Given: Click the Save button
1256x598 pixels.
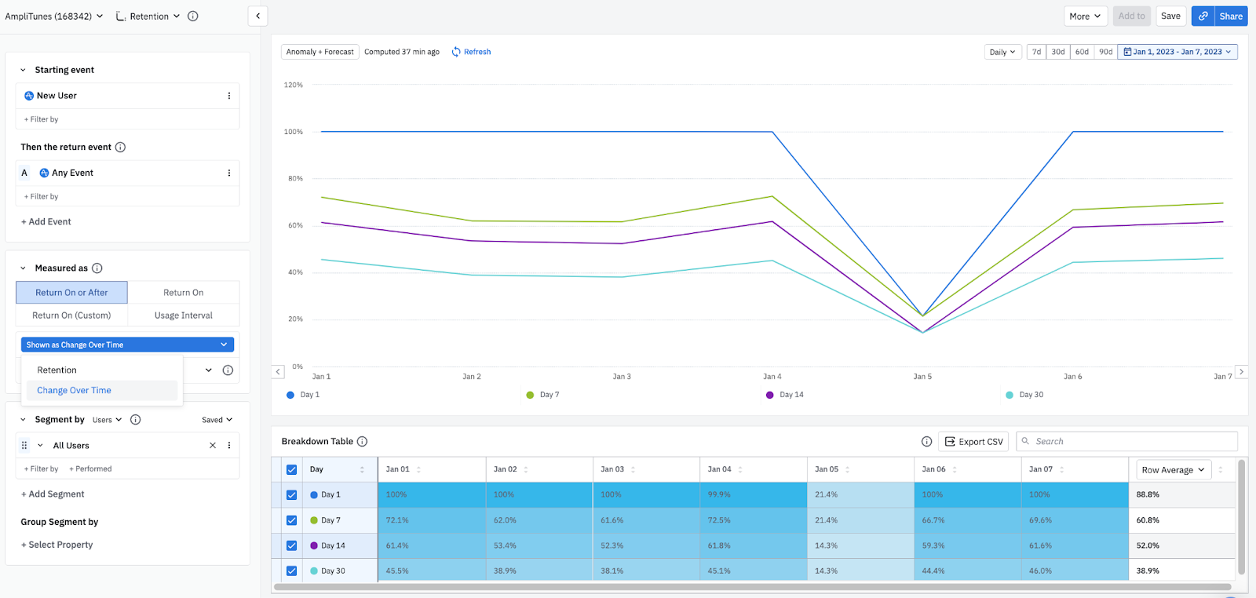Looking at the screenshot, I should click(1170, 16).
